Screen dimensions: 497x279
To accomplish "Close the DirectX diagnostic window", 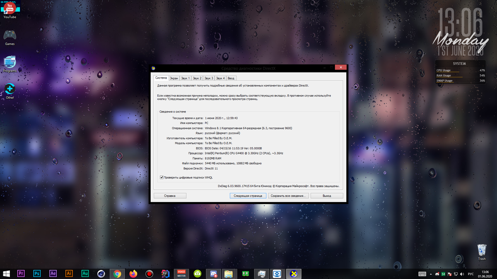I will pyautogui.click(x=340, y=67).
